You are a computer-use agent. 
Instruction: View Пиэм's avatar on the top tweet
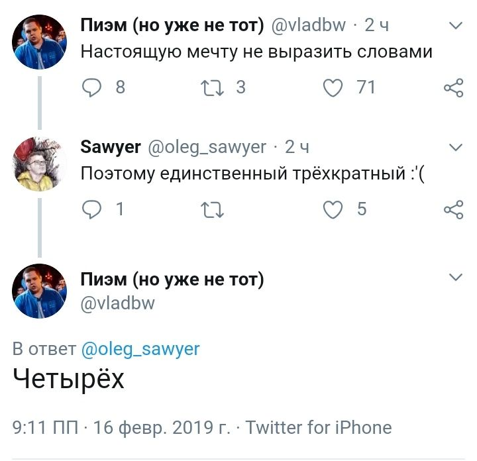click(40, 41)
